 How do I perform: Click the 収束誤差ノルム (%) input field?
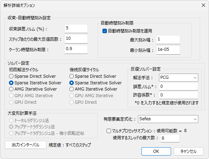coord(76,29)
